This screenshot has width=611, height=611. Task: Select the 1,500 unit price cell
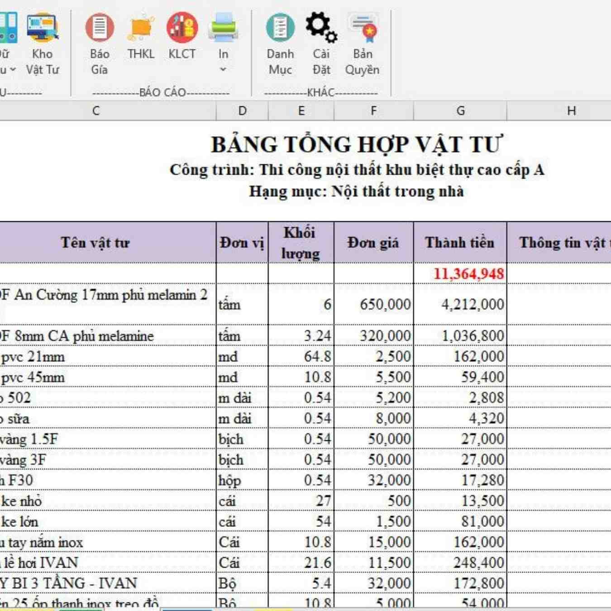(x=373, y=521)
